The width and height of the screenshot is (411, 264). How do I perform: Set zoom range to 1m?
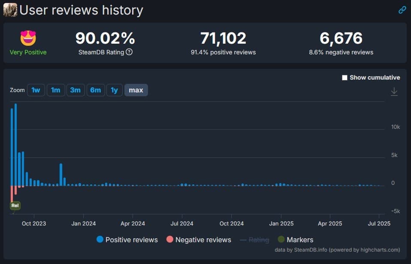[x=55, y=90]
